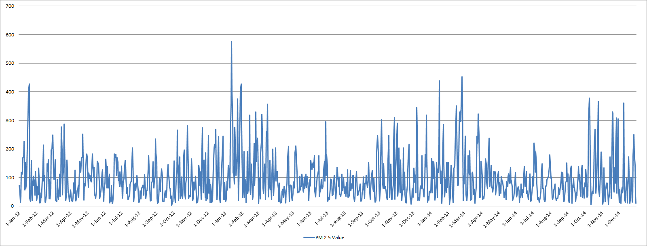The width and height of the screenshot is (647, 246).
Task: Click the 1-May-12 date label
Action: pyautogui.click(x=80, y=218)
